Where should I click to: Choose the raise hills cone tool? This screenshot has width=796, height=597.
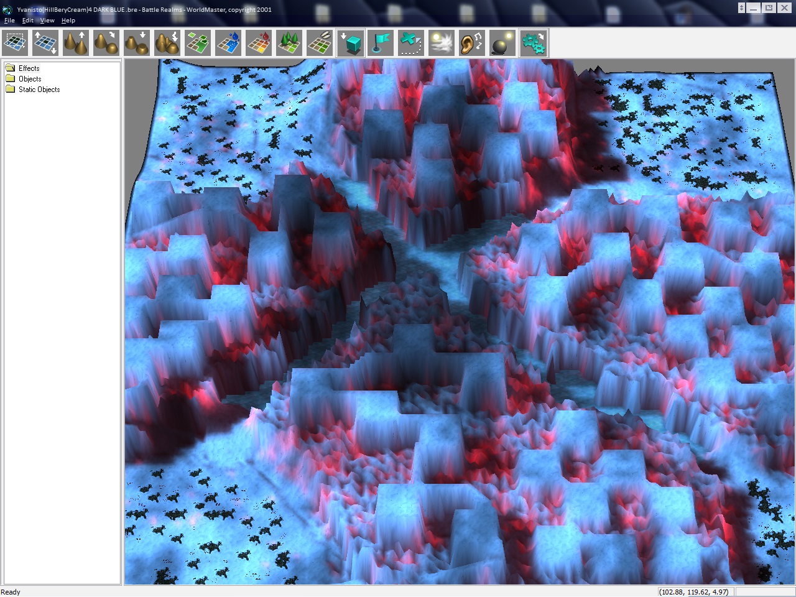[76, 44]
